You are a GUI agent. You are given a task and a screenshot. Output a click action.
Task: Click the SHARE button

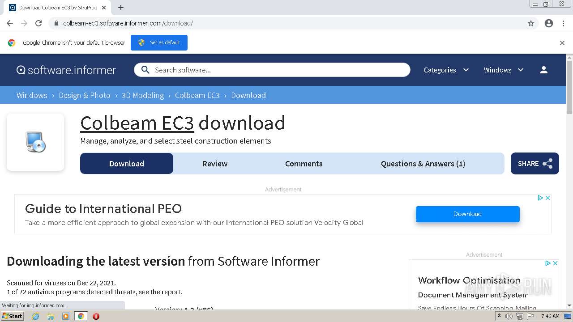(535, 164)
